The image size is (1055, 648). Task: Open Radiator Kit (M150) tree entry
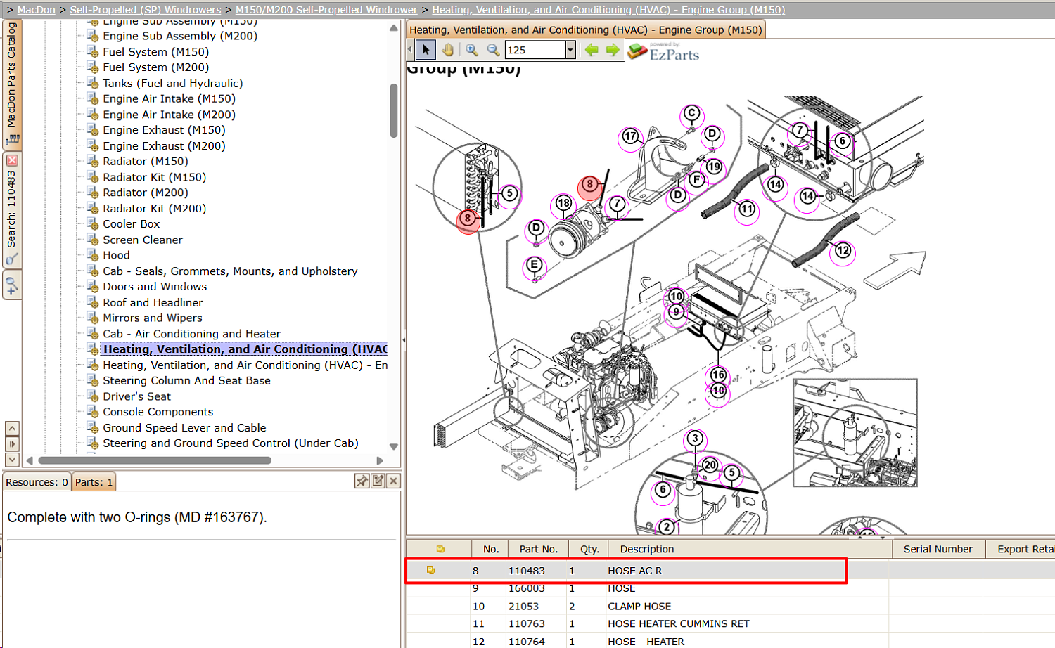coord(155,177)
